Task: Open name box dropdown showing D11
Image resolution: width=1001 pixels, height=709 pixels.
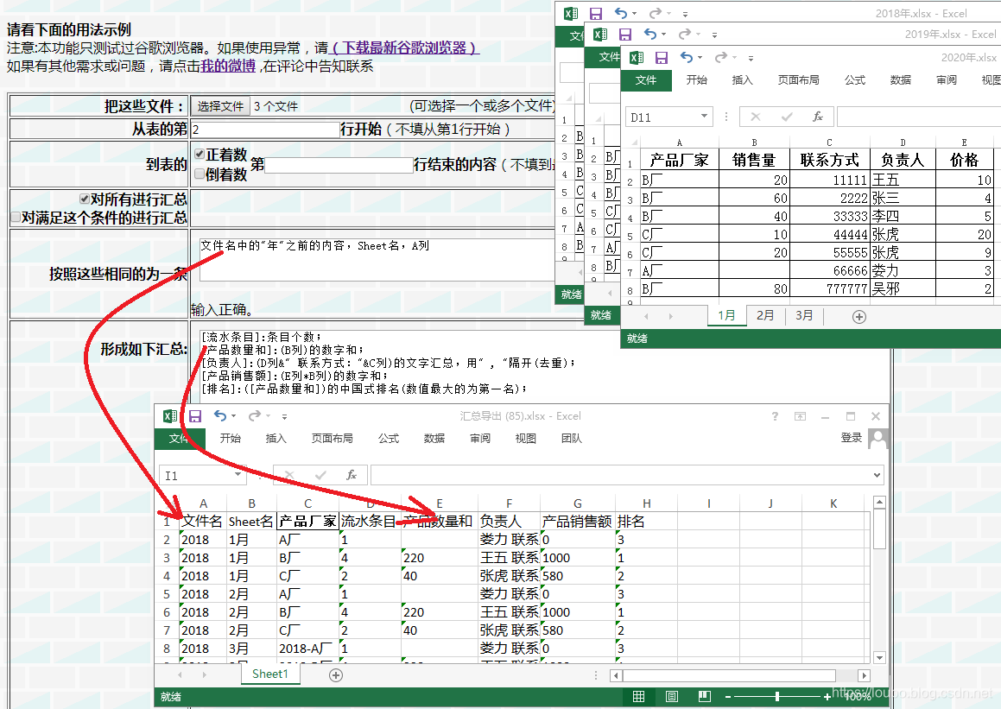Action: click(704, 116)
